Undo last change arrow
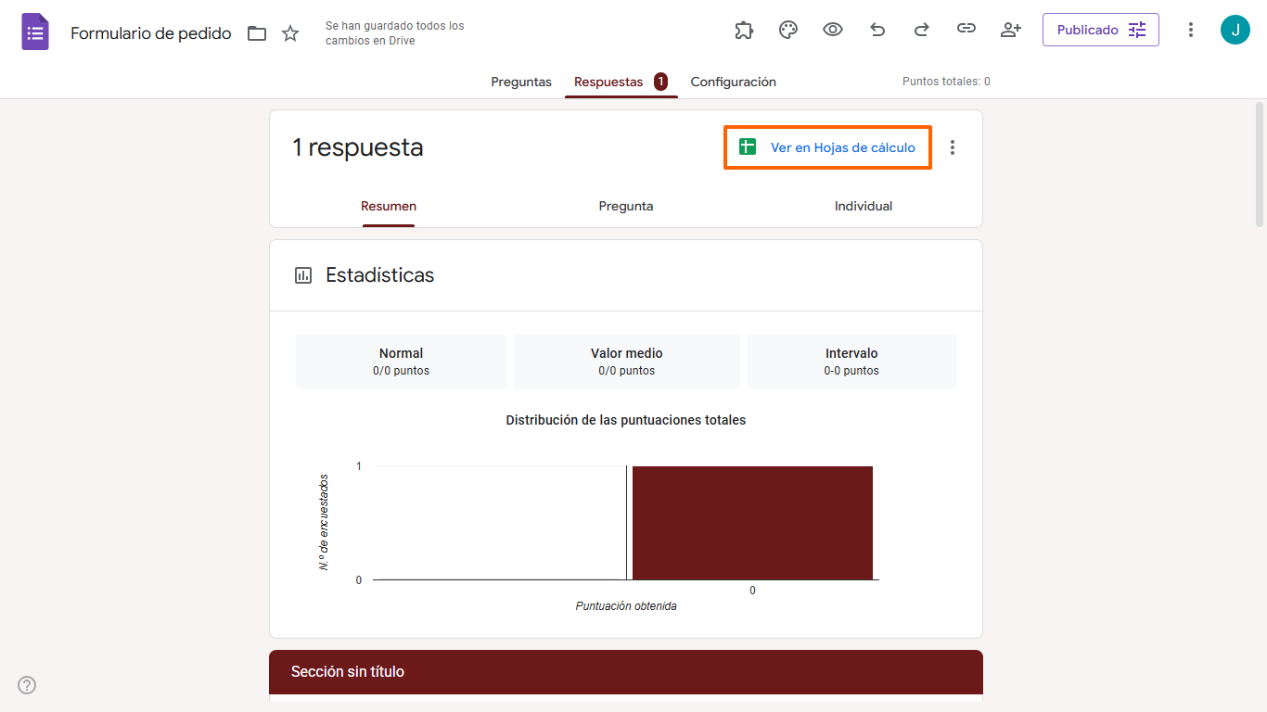This screenshot has width=1267, height=712. [877, 30]
